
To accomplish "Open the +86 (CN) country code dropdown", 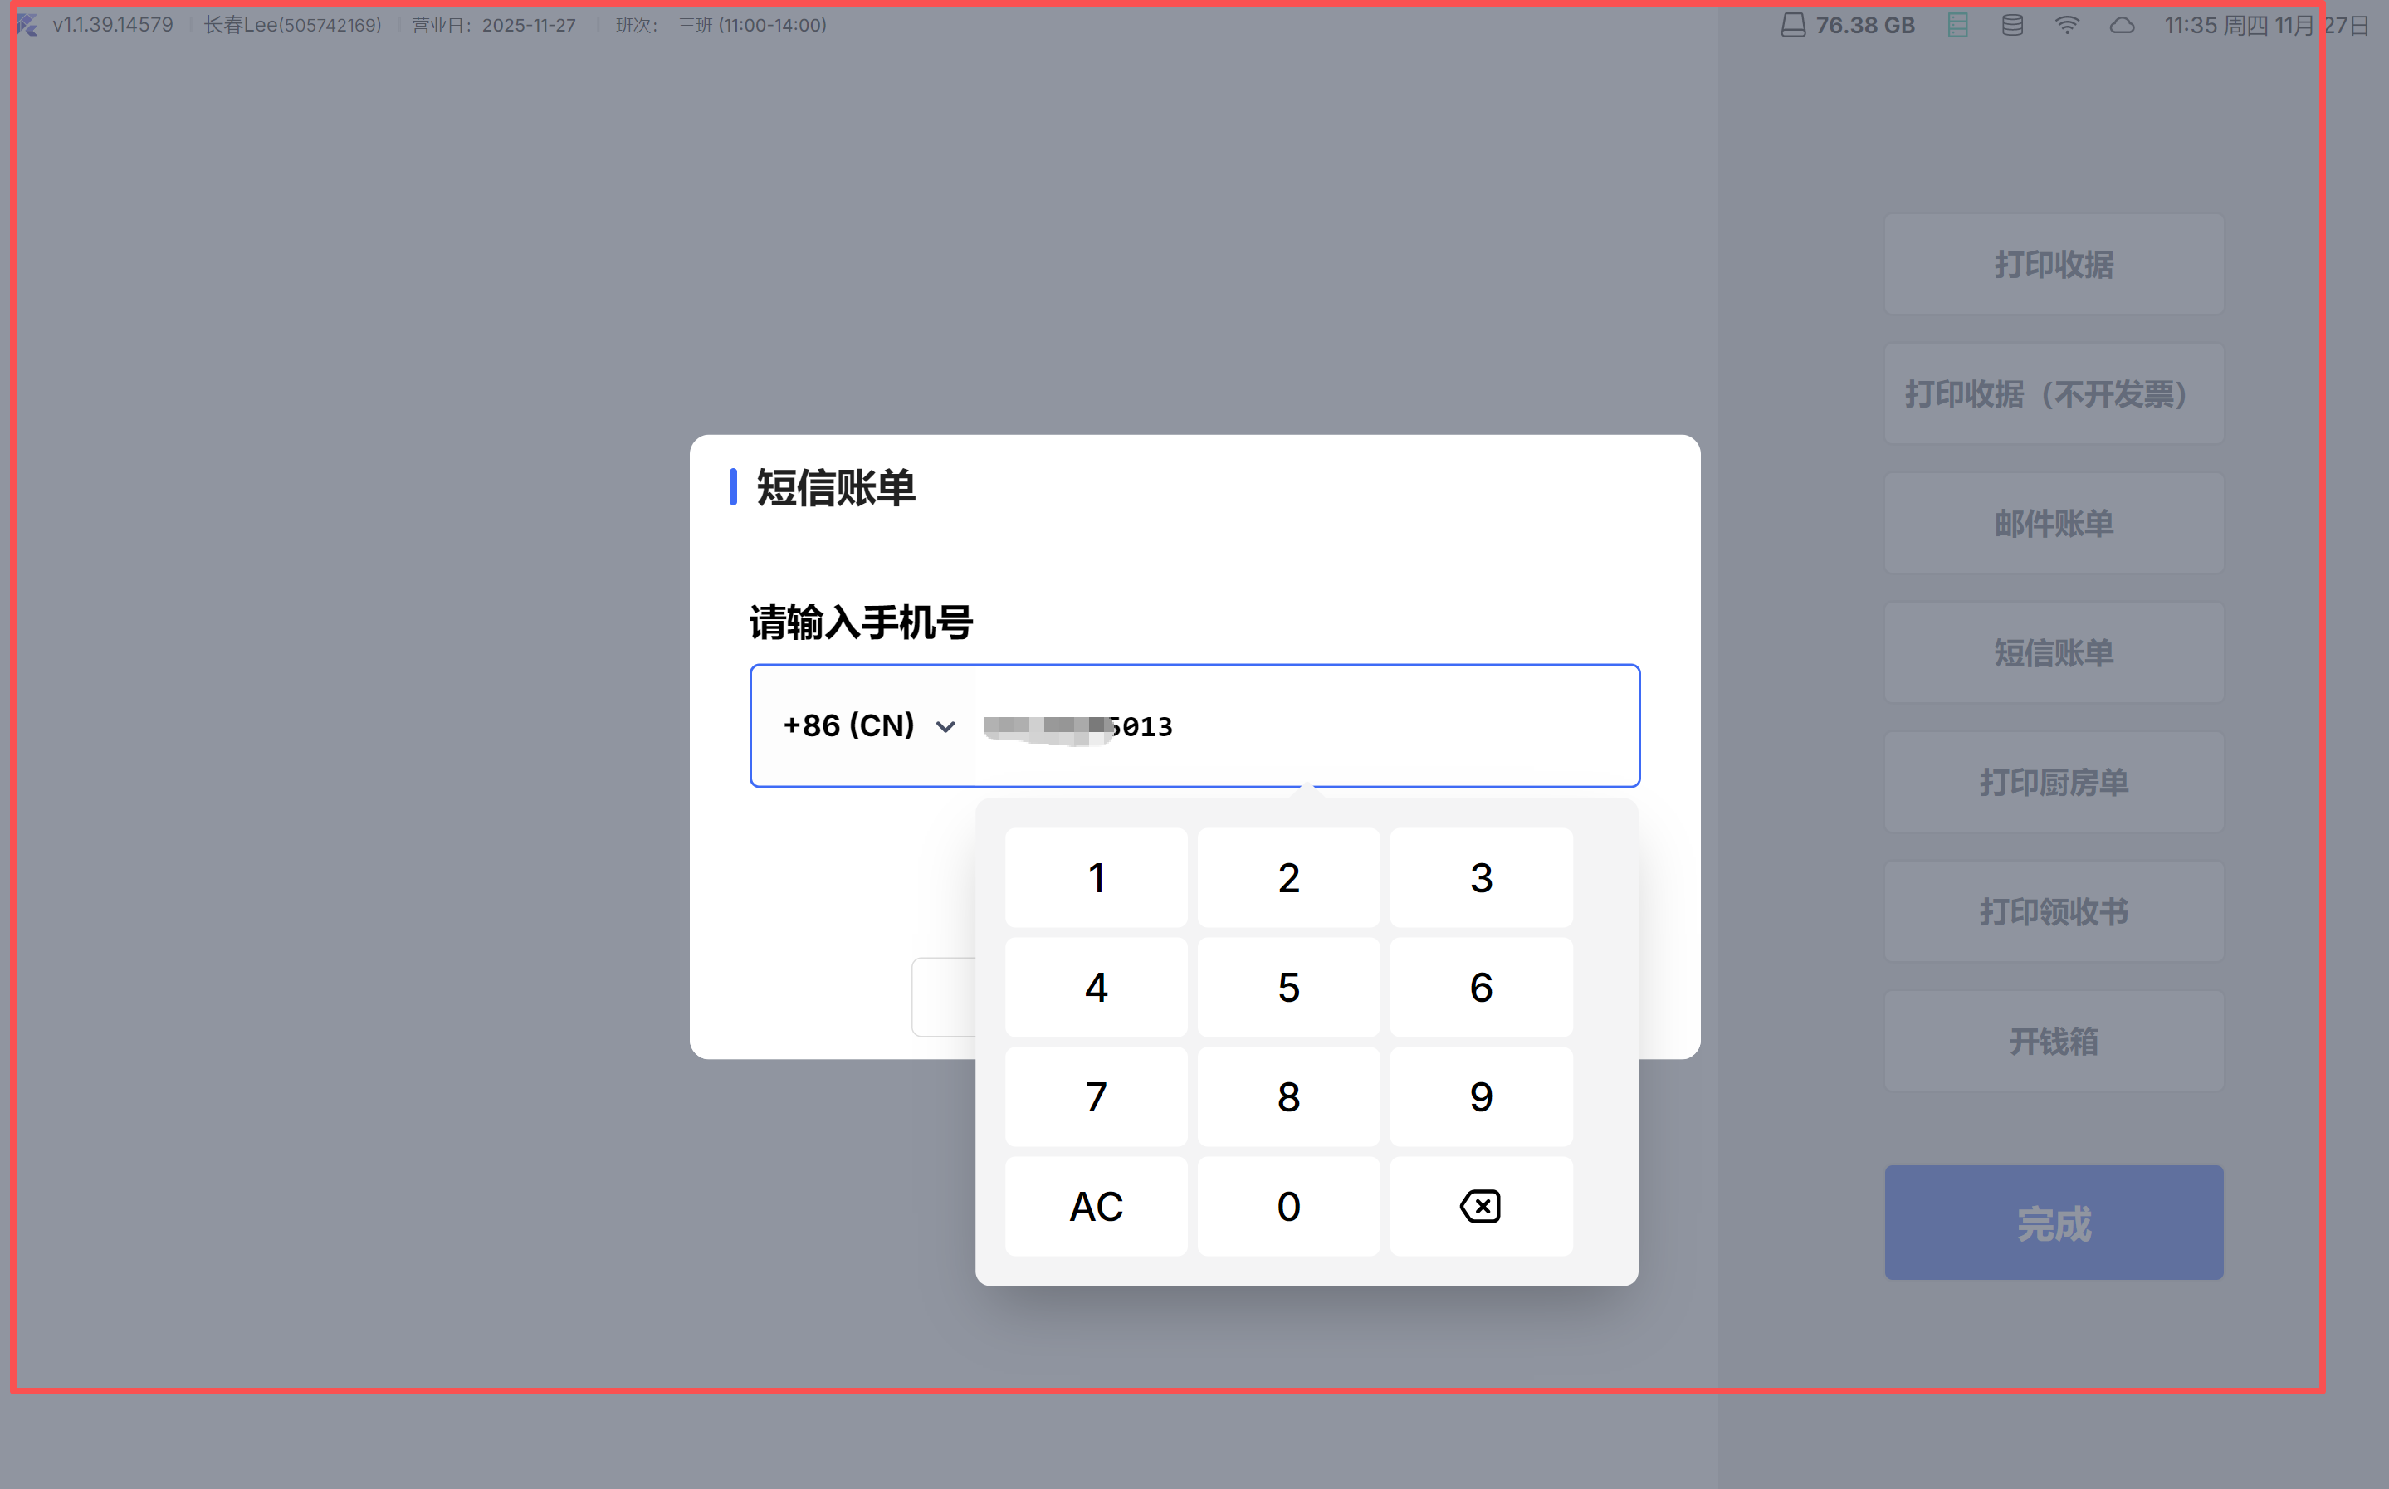I will tap(850, 725).
